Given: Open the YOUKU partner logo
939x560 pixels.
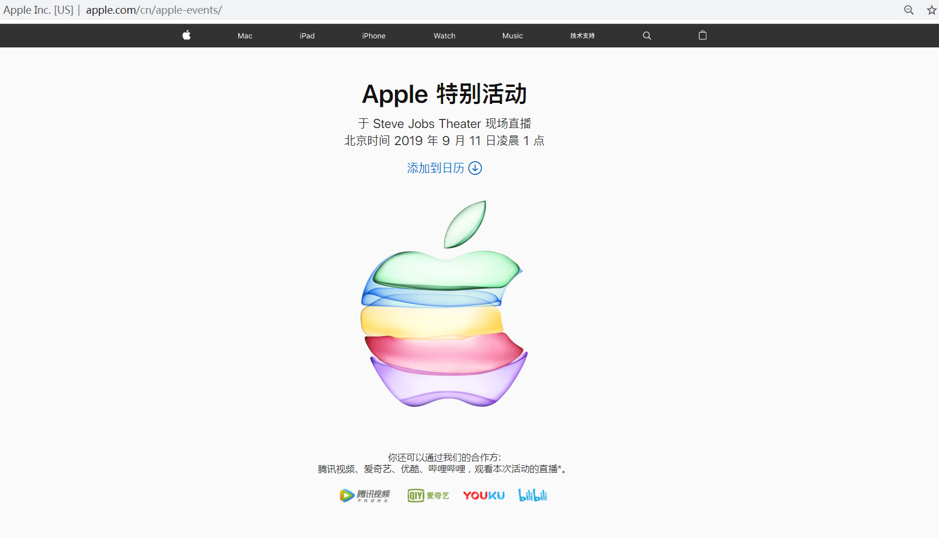Looking at the screenshot, I should 484,495.
